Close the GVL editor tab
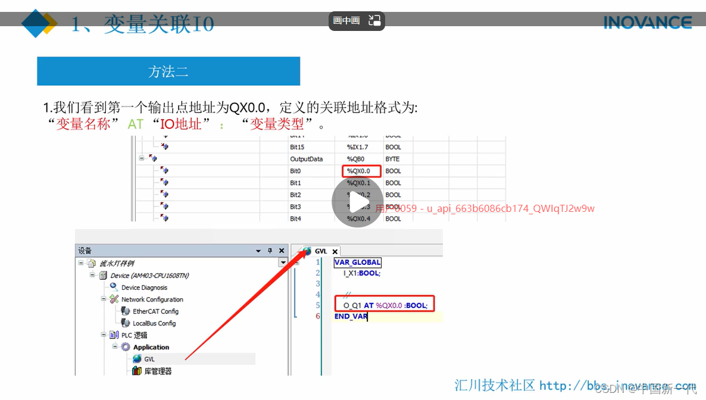This screenshot has height=400, width=706. pyautogui.click(x=335, y=252)
